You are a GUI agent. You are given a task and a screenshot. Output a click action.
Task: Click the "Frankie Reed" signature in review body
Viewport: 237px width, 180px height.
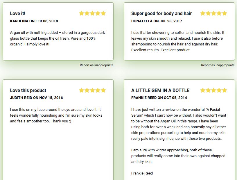[142, 173]
